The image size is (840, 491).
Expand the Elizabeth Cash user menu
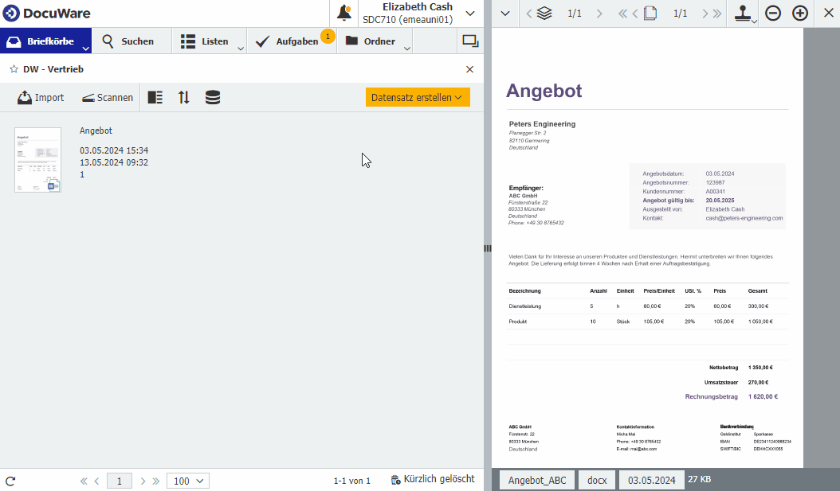[470, 14]
